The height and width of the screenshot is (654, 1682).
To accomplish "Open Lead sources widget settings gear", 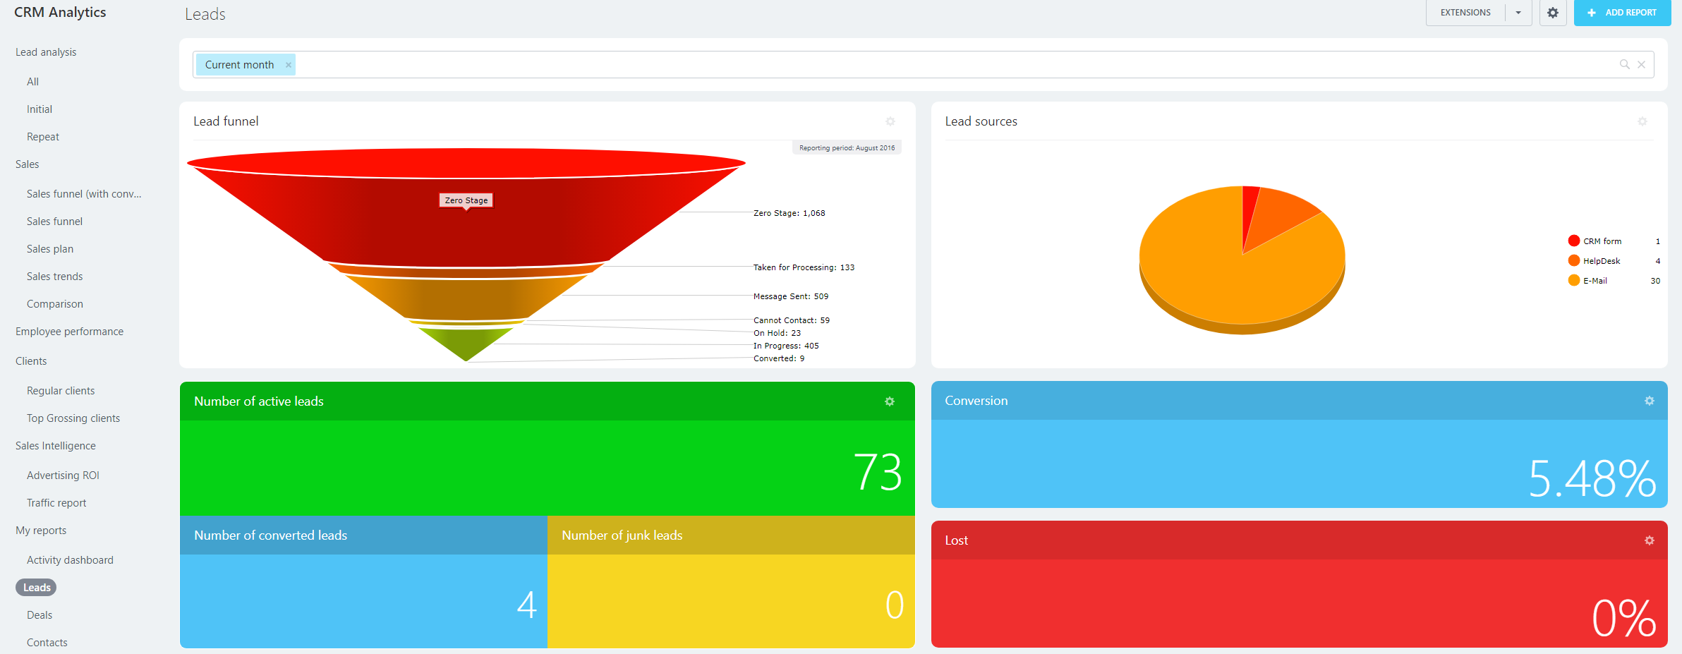I will (x=1642, y=121).
